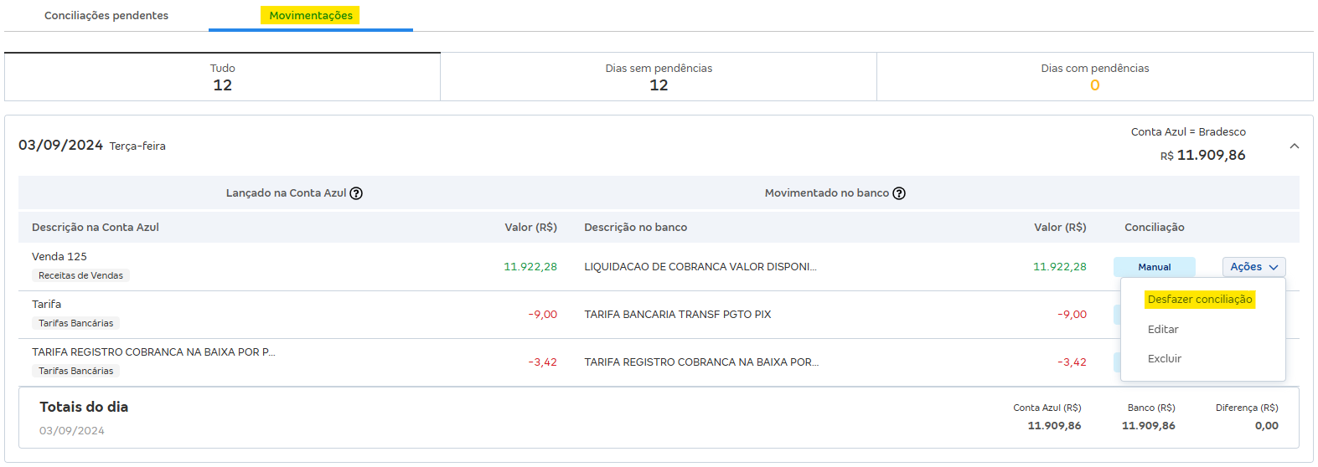Click the Conta Azul value -3,42
This screenshot has width=1318, height=467.
click(543, 362)
